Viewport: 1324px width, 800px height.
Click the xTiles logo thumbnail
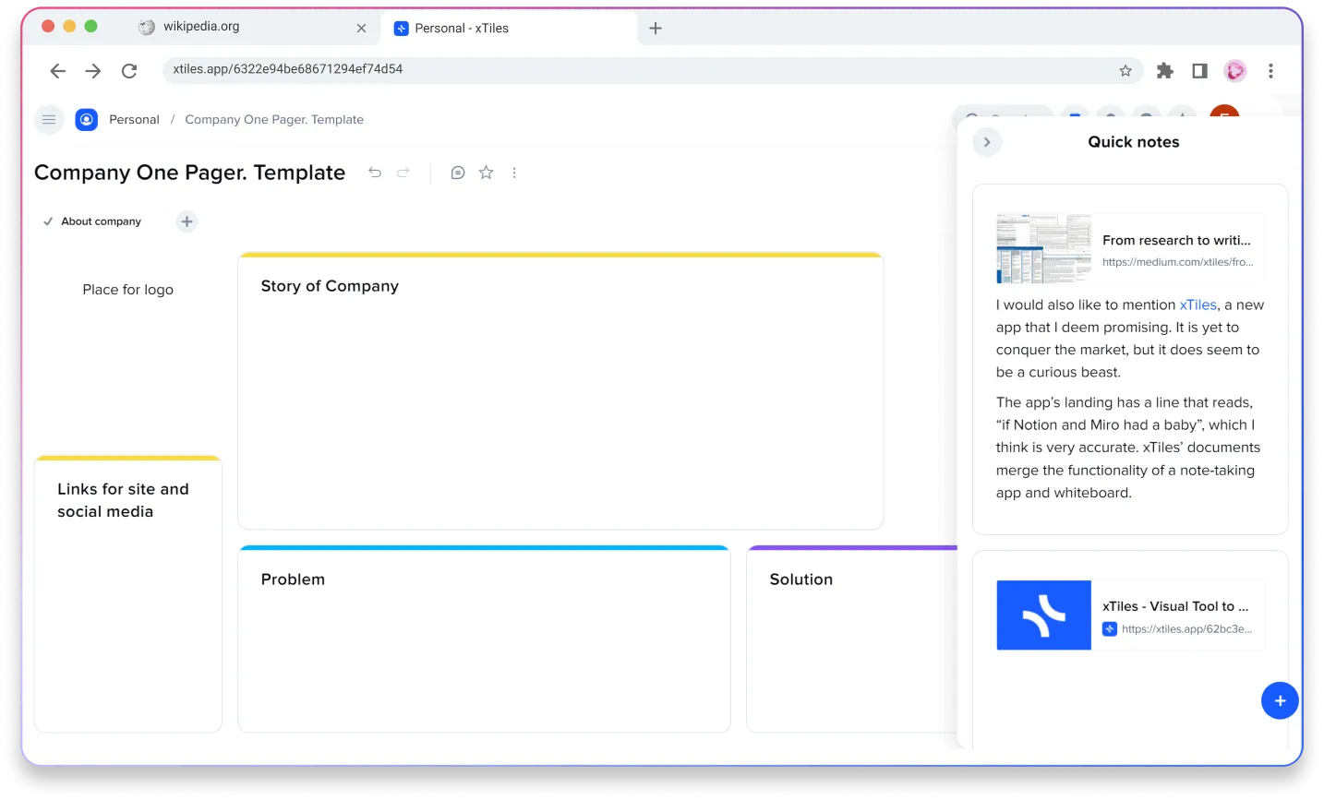1043,615
